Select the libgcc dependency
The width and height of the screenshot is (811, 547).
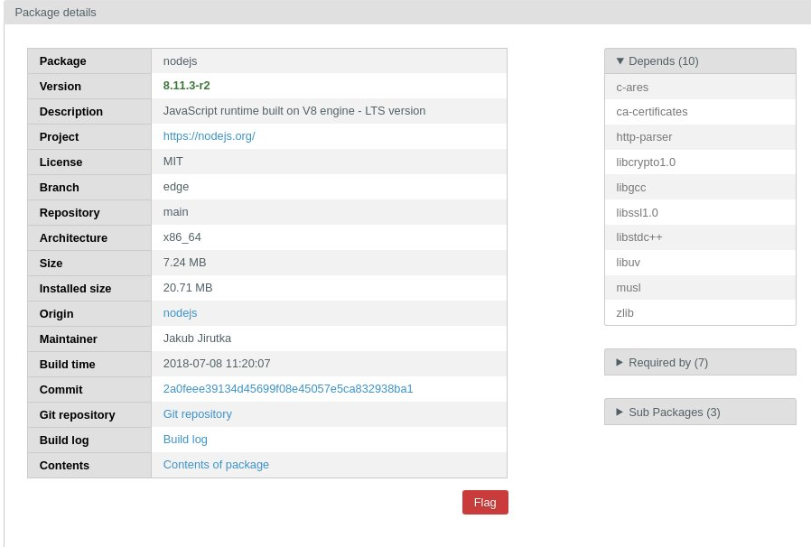click(630, 188)
